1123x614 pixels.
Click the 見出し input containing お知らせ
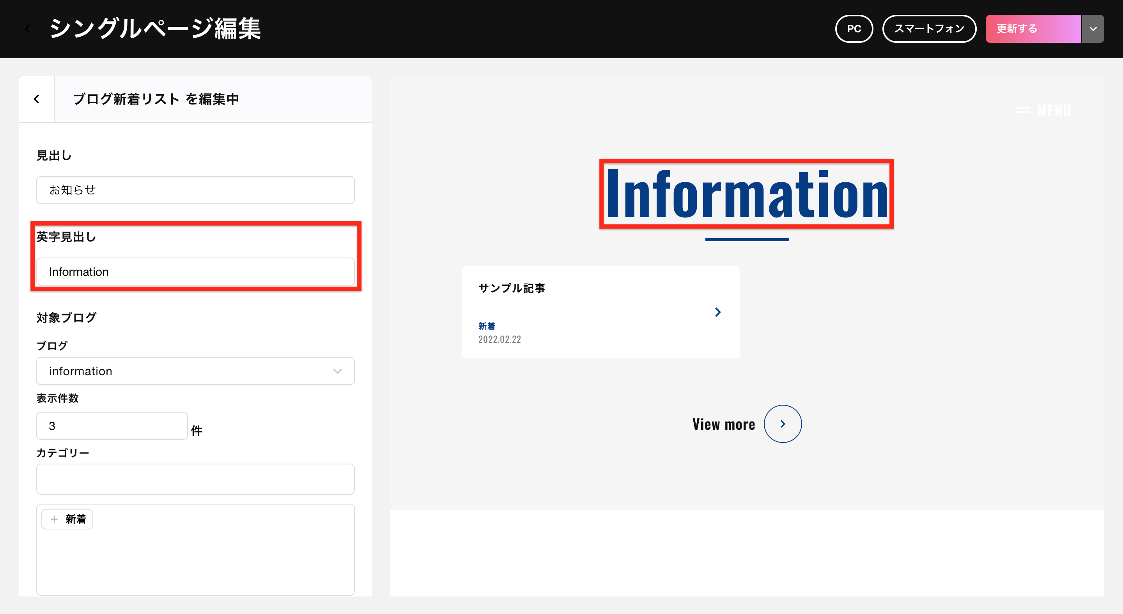point(195,190)
